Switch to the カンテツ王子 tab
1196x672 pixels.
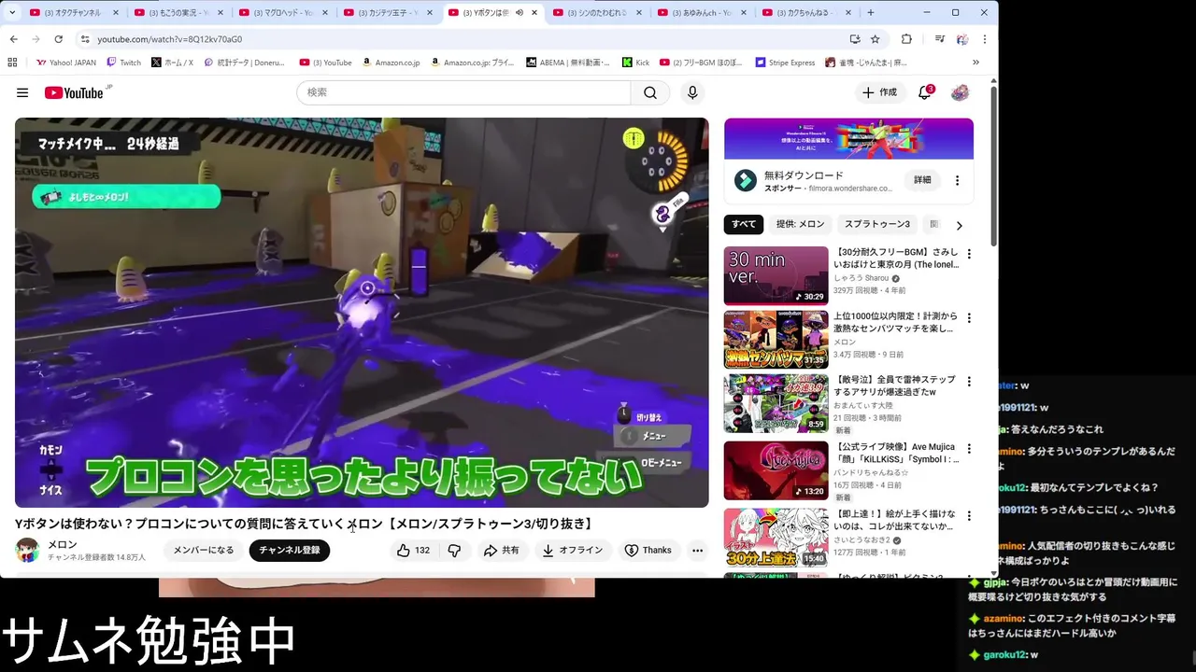click(388, 13)
